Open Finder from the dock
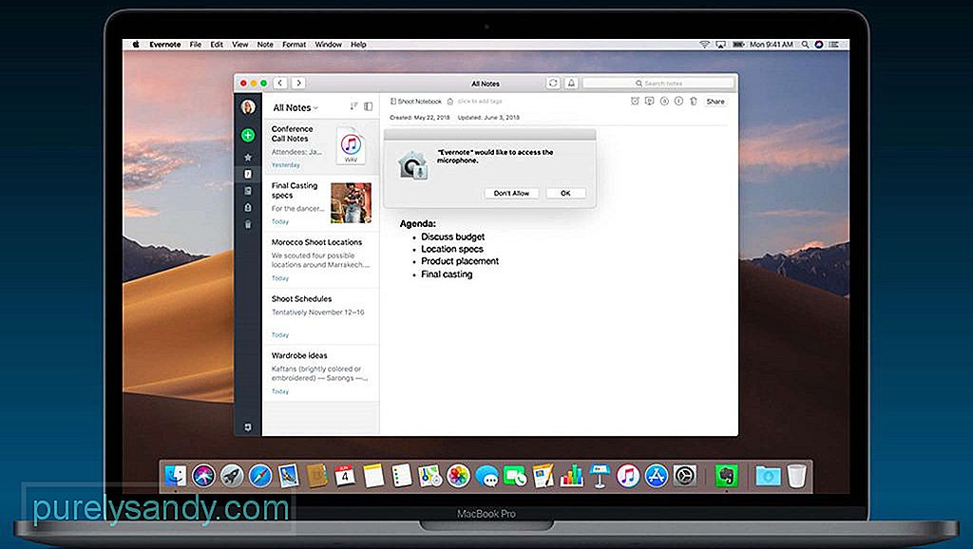 (x=176, y=476)
